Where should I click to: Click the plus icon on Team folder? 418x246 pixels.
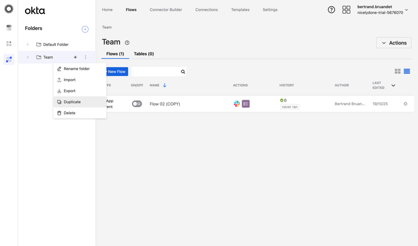click(x=75, y=57)
